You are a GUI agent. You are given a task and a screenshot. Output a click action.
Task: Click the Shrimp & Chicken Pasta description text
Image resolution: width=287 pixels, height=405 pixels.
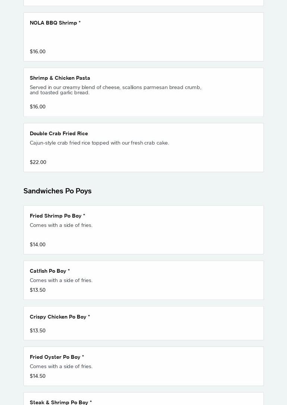(x=116, y=90)
